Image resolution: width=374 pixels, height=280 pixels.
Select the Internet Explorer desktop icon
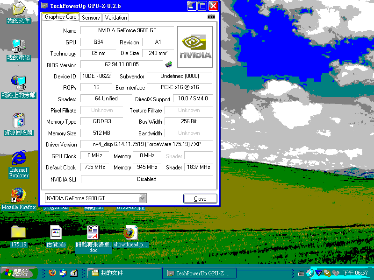pos(19,164)
